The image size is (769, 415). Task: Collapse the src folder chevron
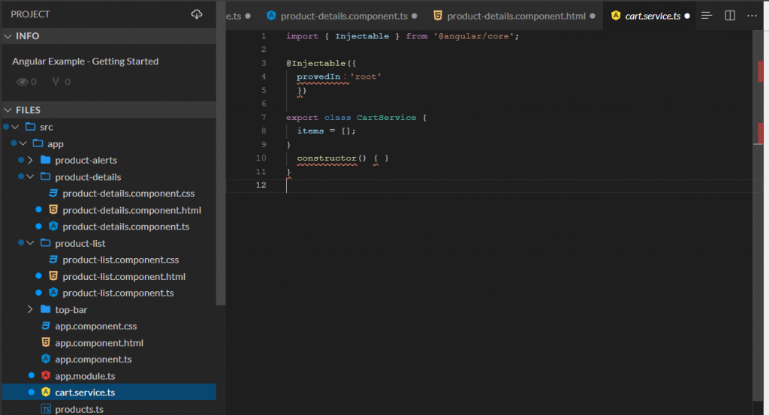15,126
